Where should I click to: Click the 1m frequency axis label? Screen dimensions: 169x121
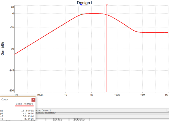tap(16, 95)
